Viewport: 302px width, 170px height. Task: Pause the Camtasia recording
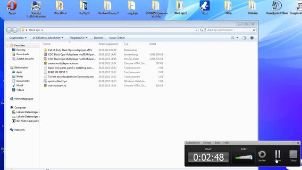277,156
